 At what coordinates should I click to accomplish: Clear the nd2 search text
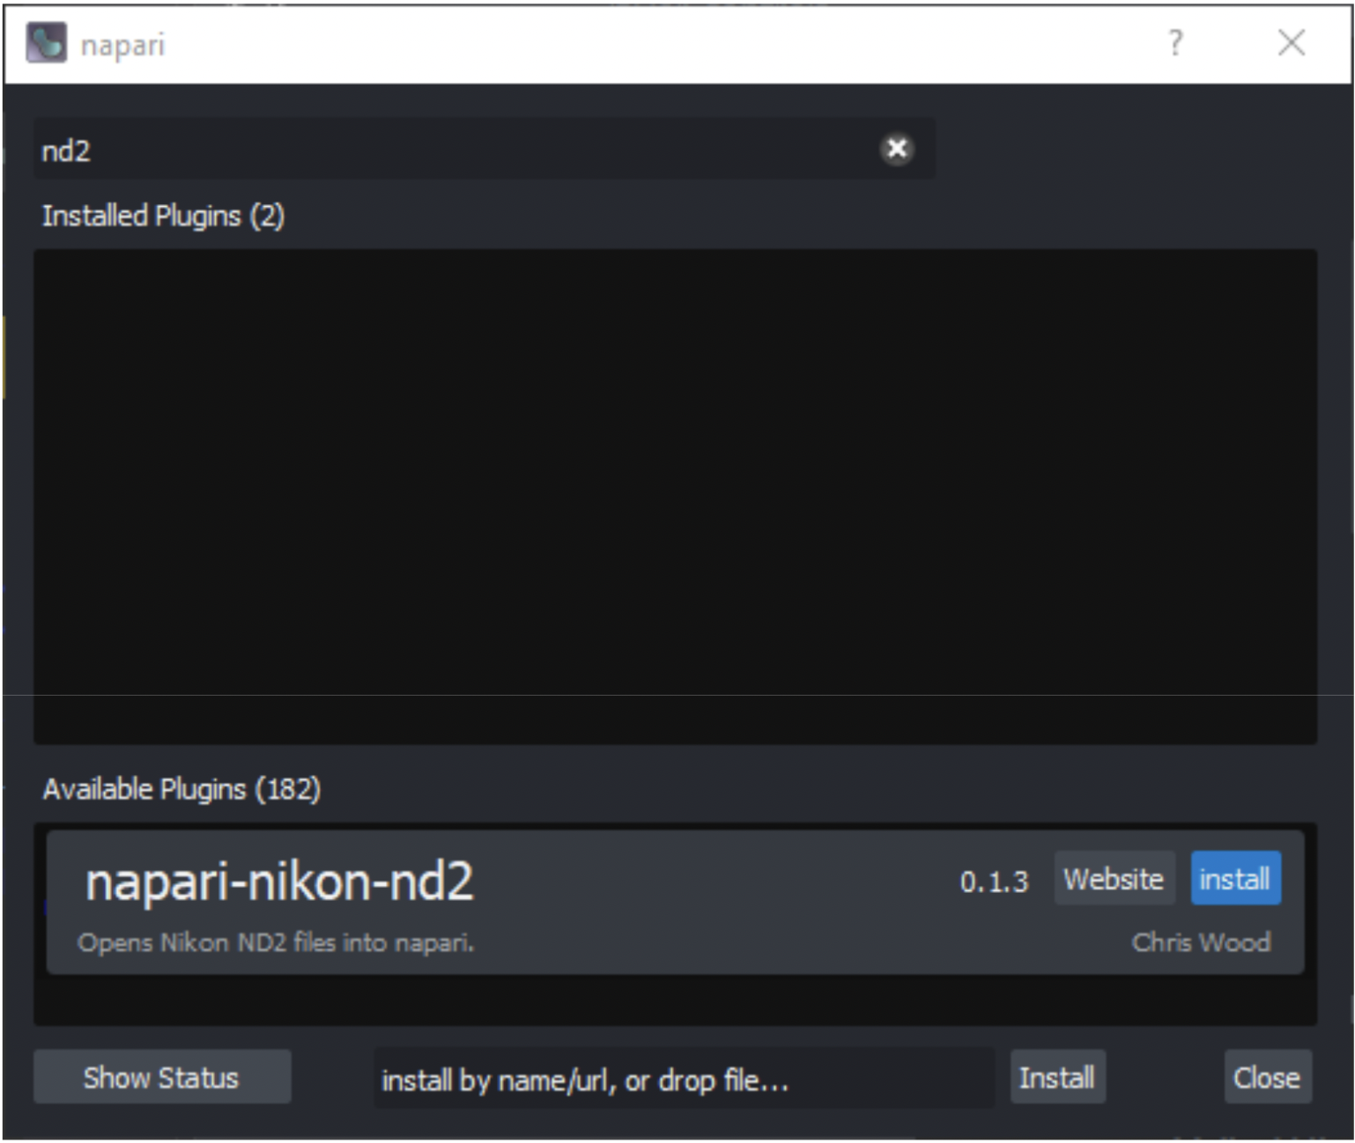click(897, 149)
